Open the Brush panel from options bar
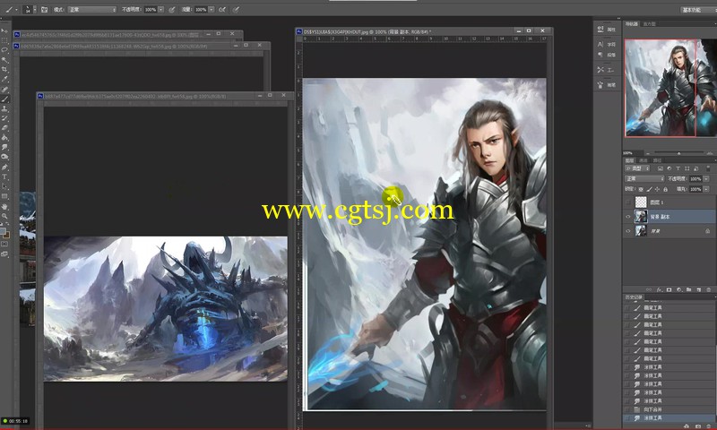 (44, 10)
